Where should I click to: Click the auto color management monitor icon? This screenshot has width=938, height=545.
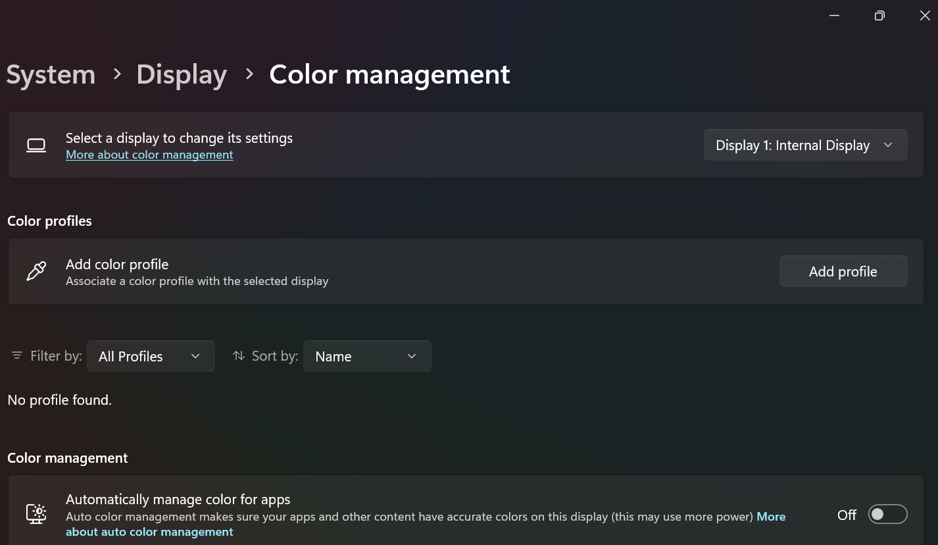[x=36, y=514]
